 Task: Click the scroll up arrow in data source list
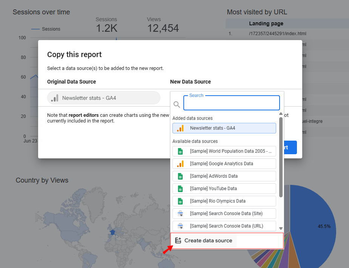tap(281, 114)
